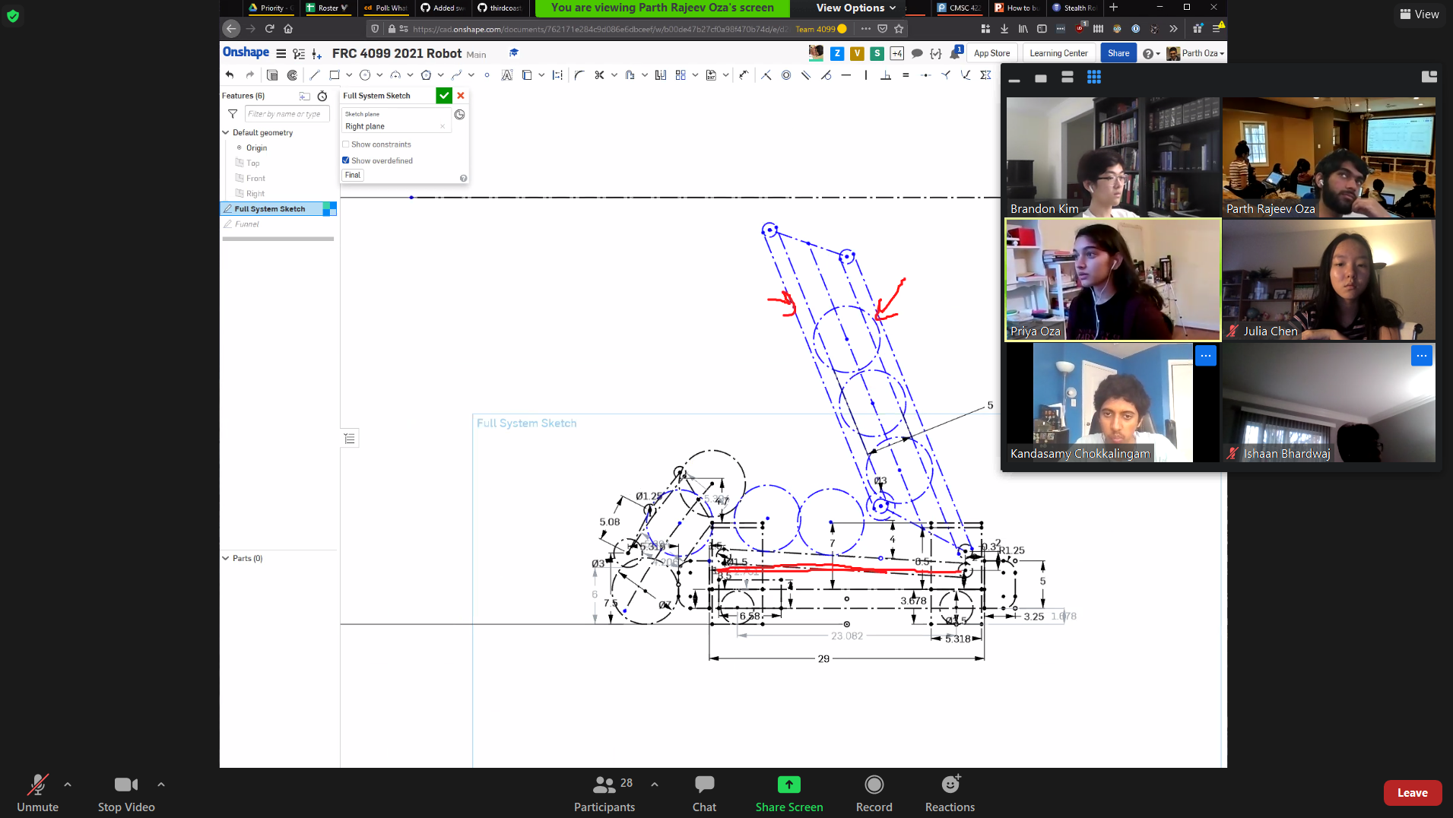This screenshot has width=1453, height=818.
Task: Switch Zoom video panel to thumbnail strip view
Action: (x=1068, y=77)
